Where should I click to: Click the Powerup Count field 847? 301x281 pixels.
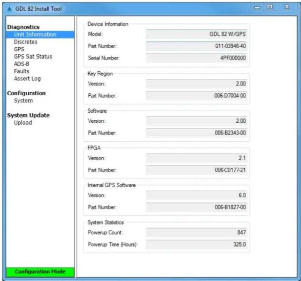pyautogui.click(x=197, y=232)
